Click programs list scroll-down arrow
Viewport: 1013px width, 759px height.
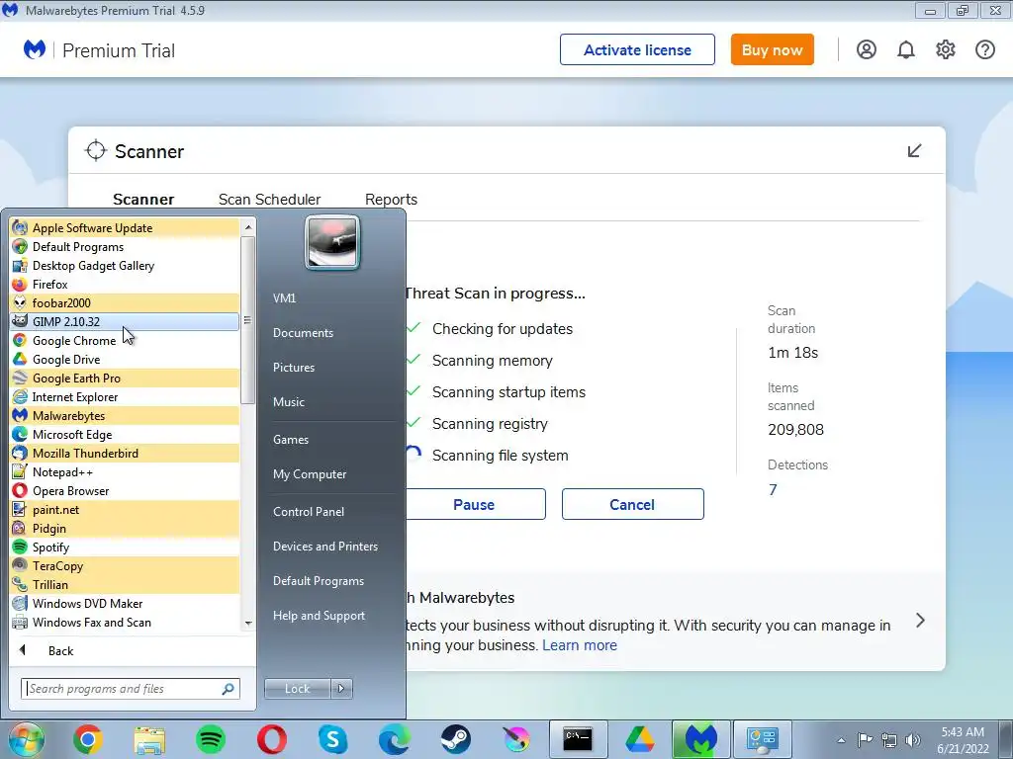pos(248,624)
